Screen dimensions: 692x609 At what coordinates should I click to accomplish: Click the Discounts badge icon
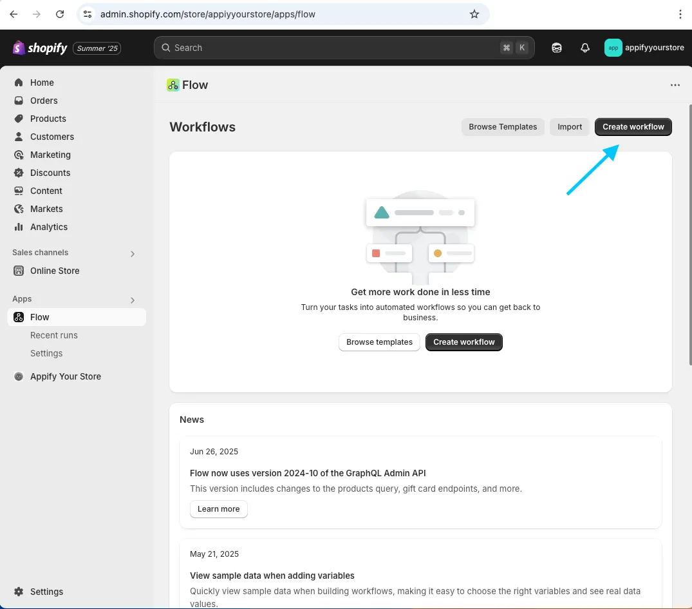pyautogui.click(x=19, y=173)
